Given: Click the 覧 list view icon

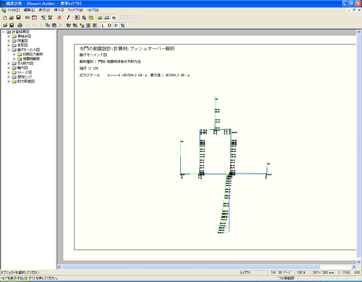Looking at the screenshot, I should 122,25.
